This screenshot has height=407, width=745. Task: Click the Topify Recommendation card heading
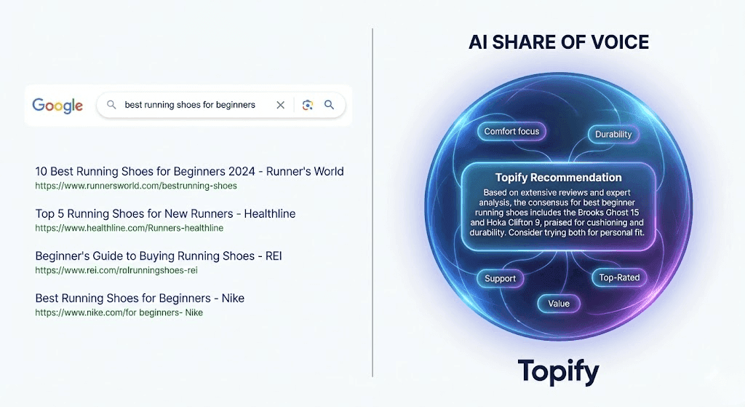558,178
